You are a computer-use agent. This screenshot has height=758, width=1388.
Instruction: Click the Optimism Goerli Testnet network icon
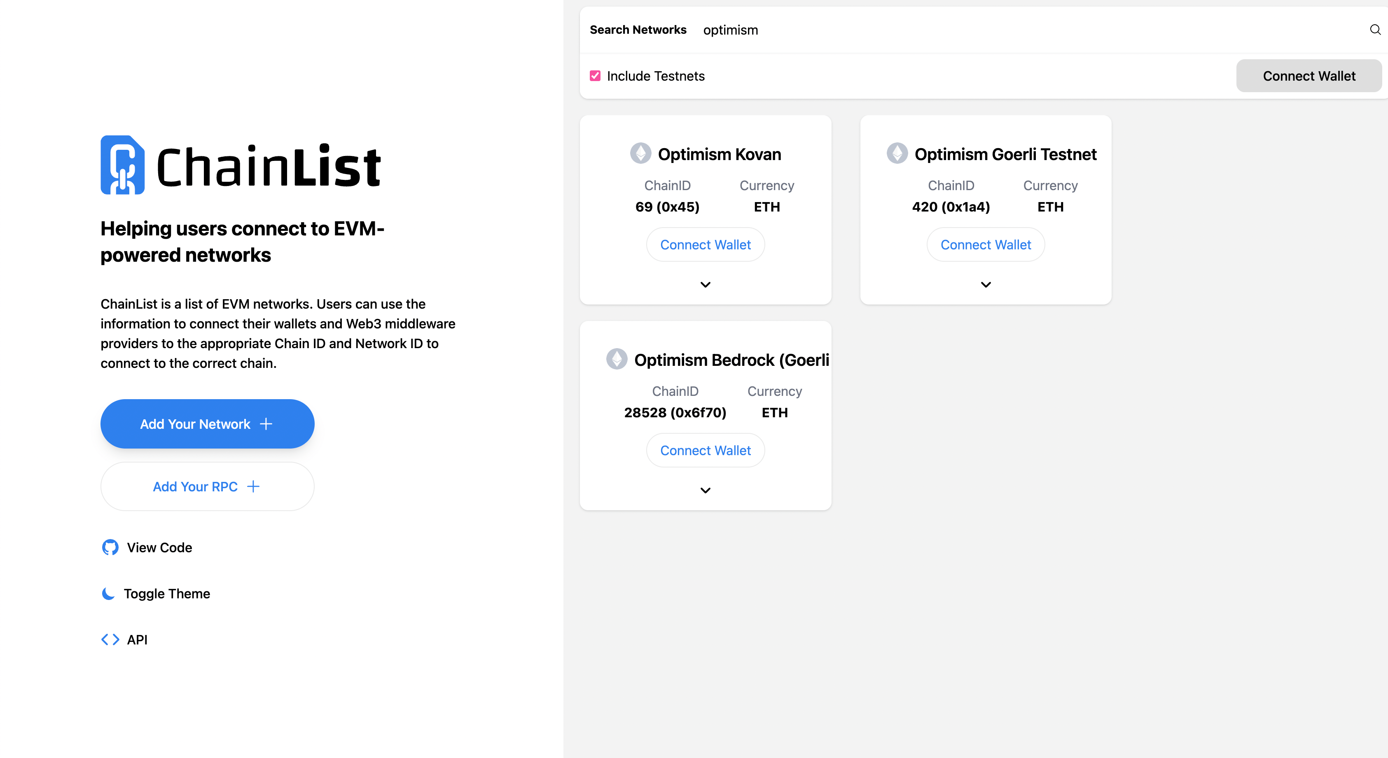tap(897, 153)
